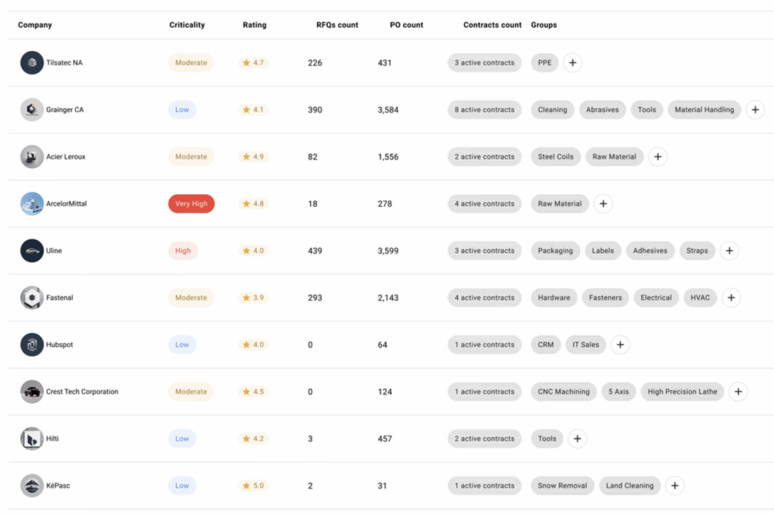The width and height of the screenshot is (774, 516).
Task: Click the Tilsatec NA company logo
Action: [x=32, y=63]
